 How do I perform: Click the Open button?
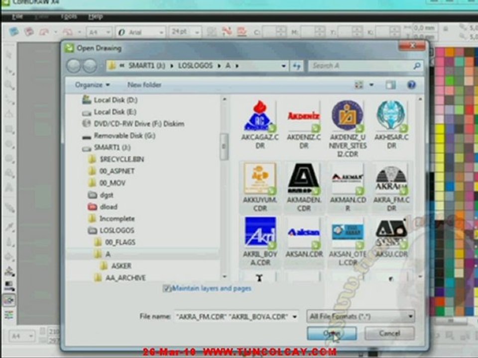(332, 333)
